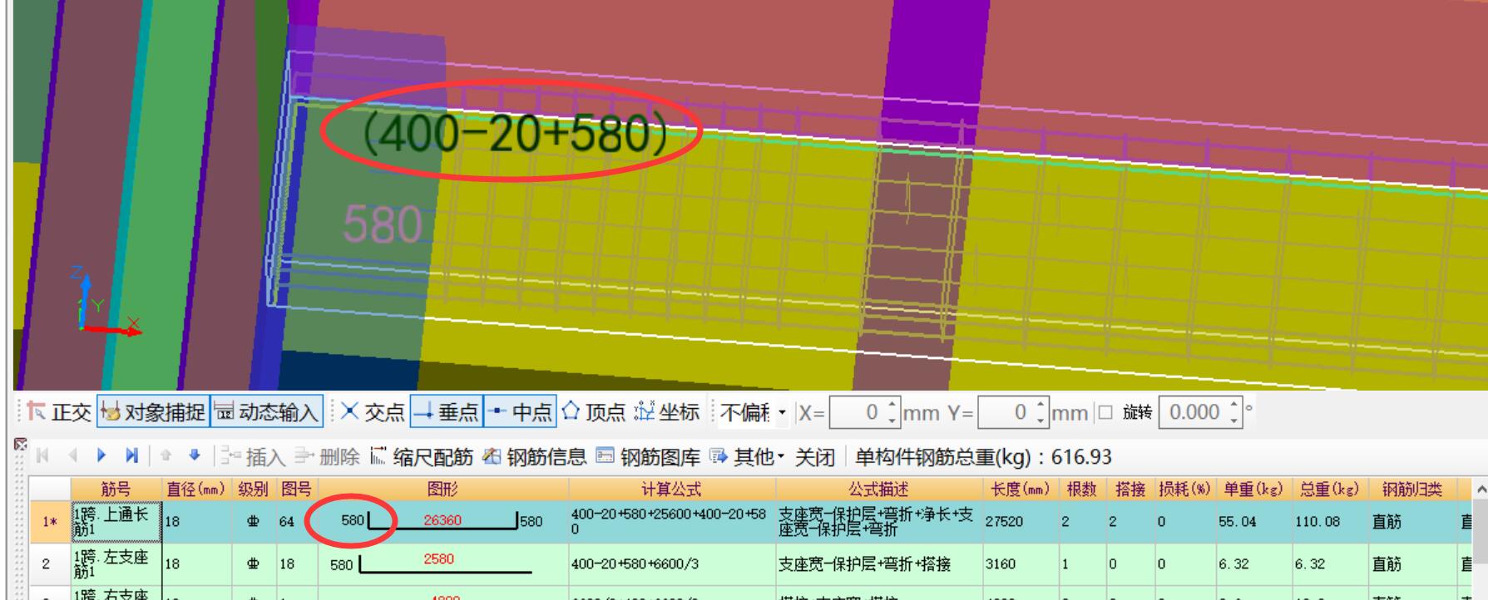The height and width of the screenshot is (600, 1488).
Task: Click the rebar shape diagram showing 26360
Action: [443, 522]
